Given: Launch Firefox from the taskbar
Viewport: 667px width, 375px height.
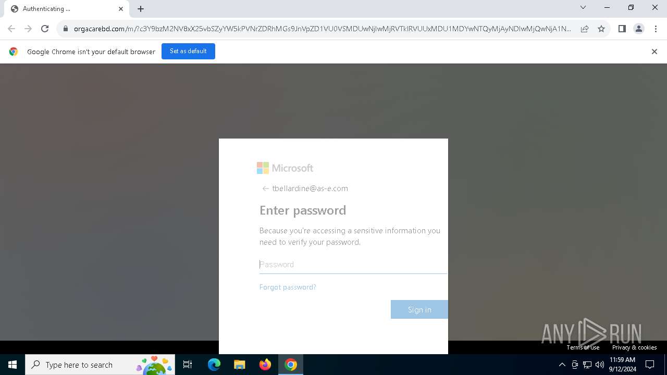Looking at the screenshot, I should 265,365.
